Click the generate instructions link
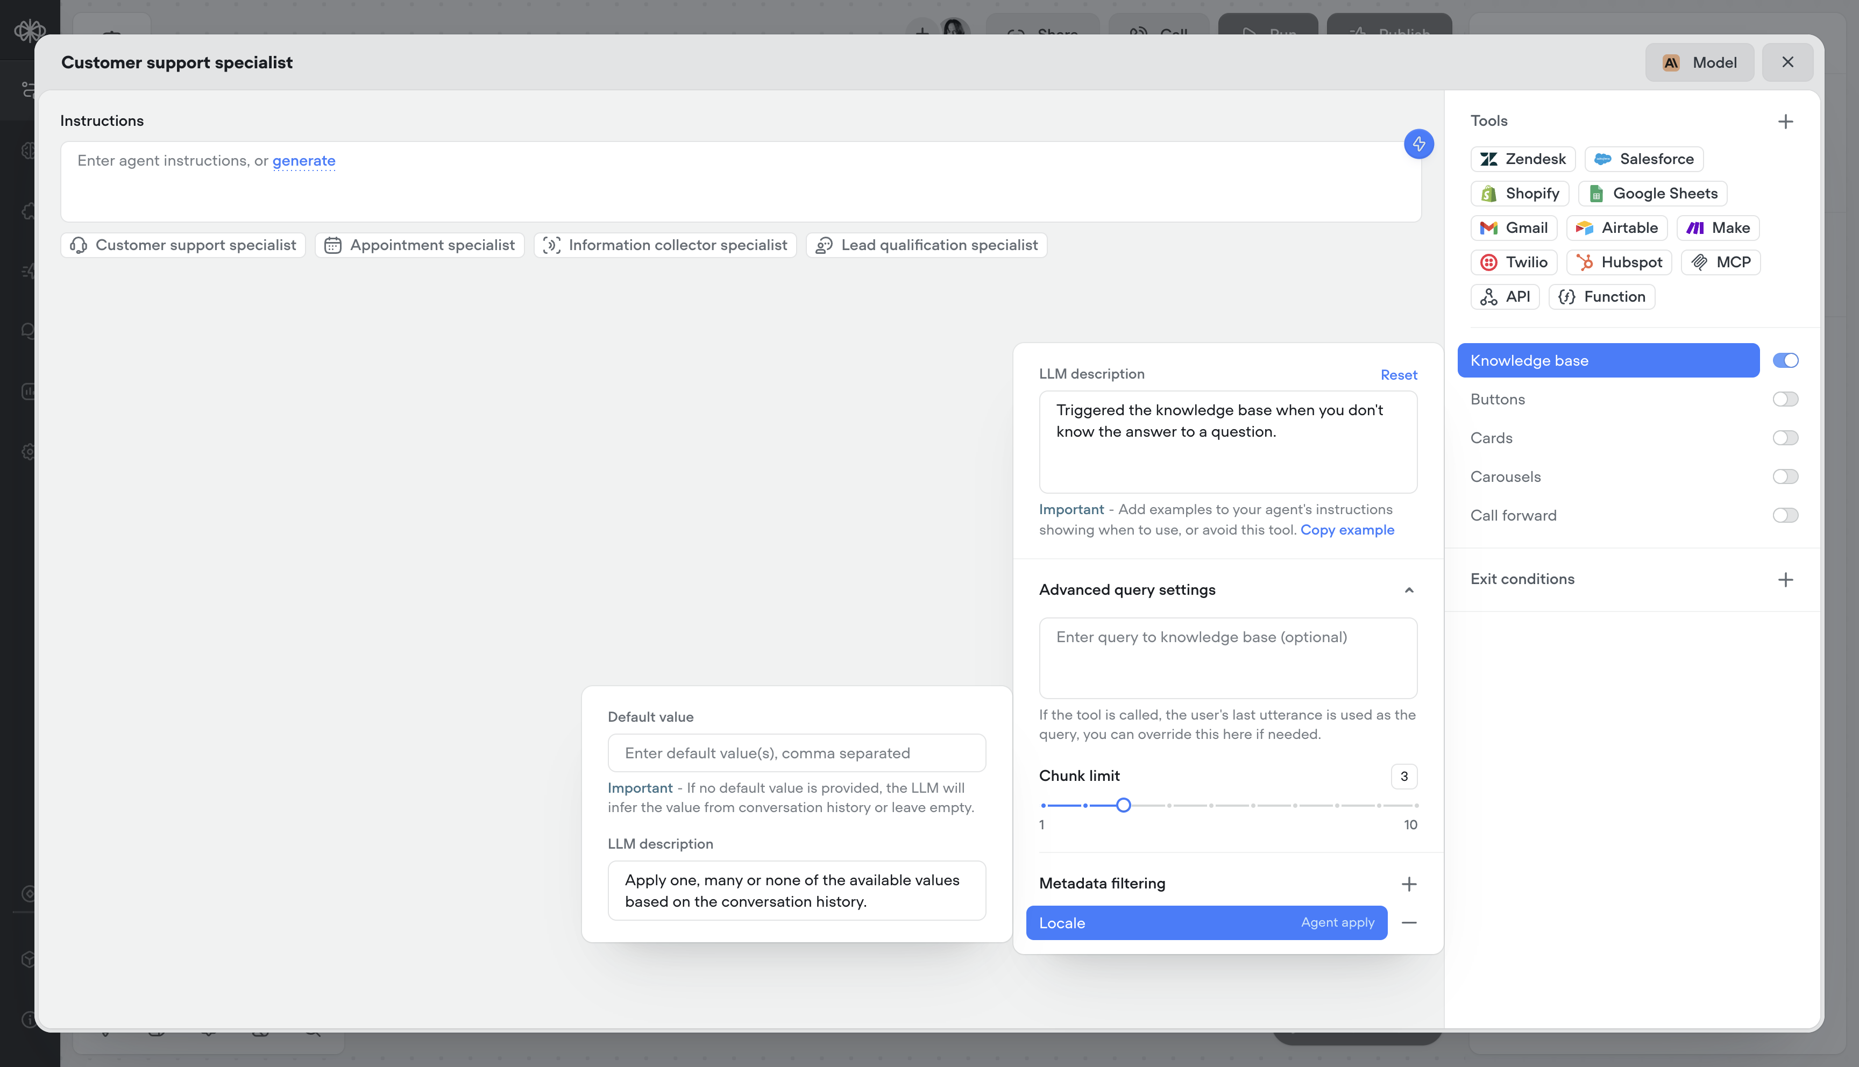Screen dimensions: 1859x1067 (304, 160)
